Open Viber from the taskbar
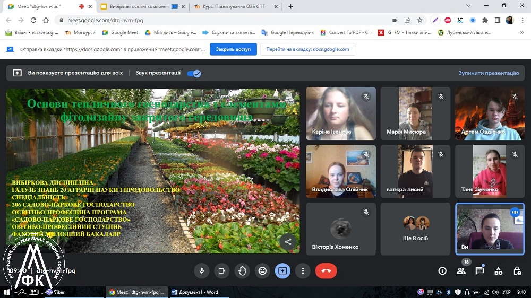531x298 pixels. coord(56,292)
